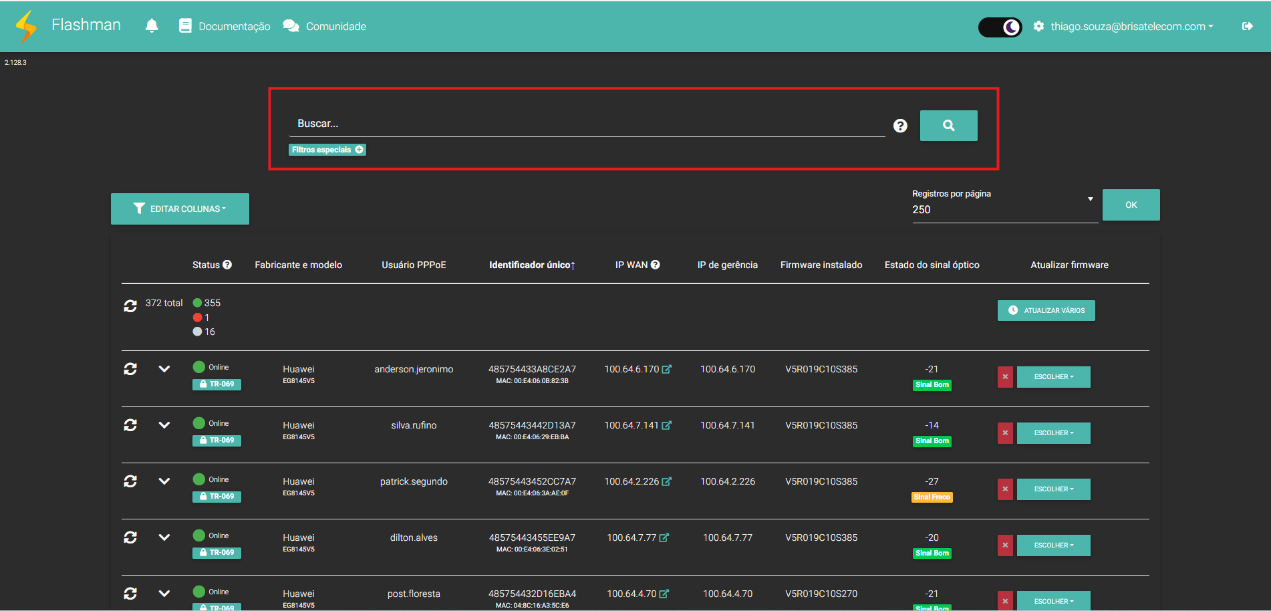Open external link for IP 100.64.7.141
1271x611 pixels.
pyautogui.click(x=666, y=425)
